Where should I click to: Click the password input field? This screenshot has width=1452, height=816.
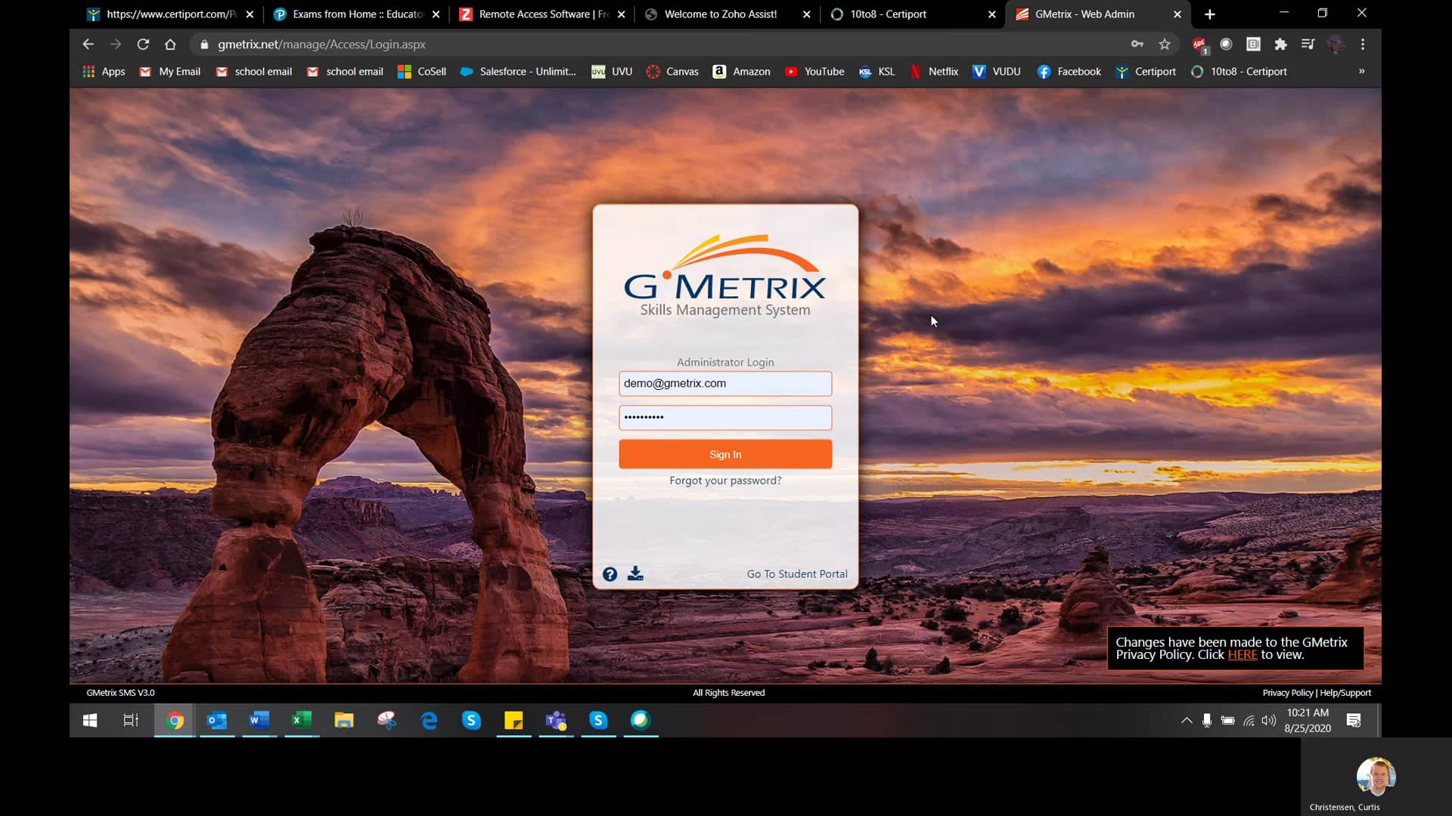725,417
